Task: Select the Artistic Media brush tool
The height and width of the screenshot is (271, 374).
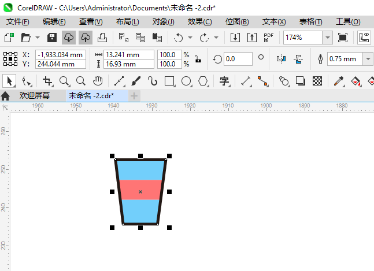Action: click(136, 81)
